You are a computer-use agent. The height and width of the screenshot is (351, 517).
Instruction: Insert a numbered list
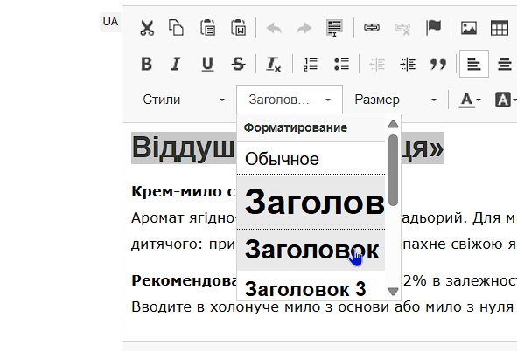pos(311,64)
